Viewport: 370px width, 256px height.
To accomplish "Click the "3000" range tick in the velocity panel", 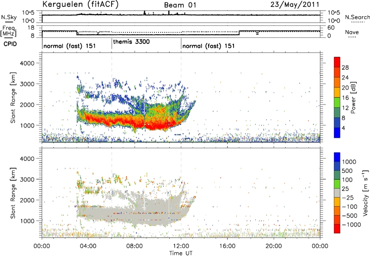I will [27, 179].
